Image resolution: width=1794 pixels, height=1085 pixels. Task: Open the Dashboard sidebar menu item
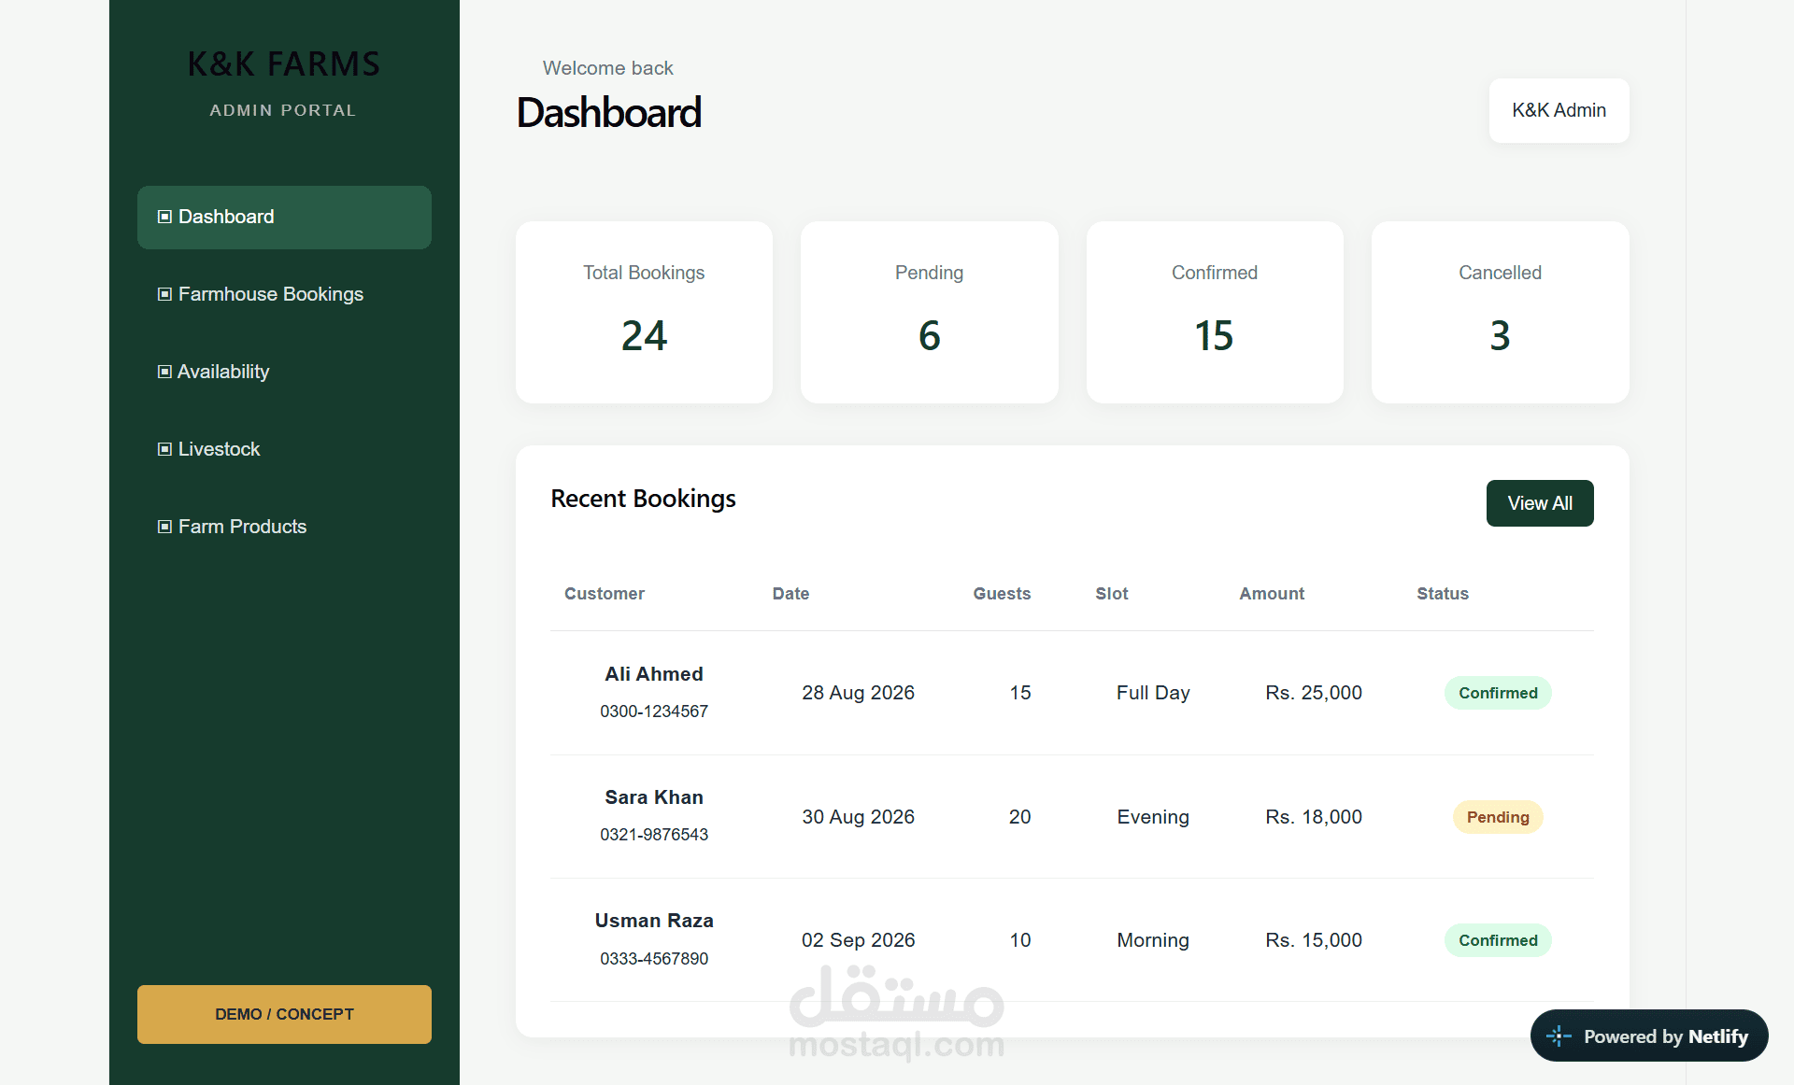click(284, 217)
